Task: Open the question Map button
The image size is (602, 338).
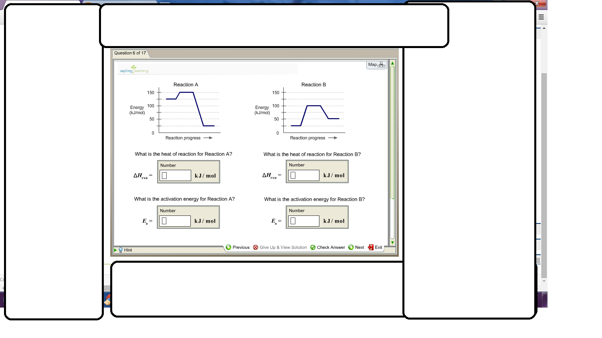Action: coord(377,65)
